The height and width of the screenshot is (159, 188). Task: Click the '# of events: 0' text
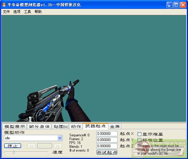[79, 150]
